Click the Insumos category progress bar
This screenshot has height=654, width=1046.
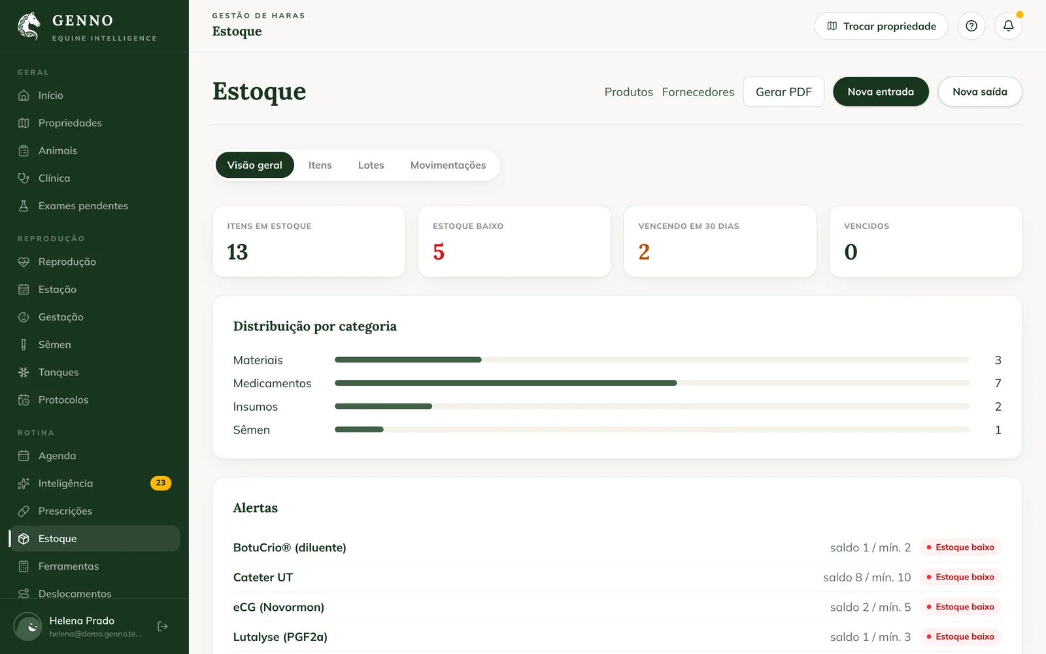(652, 406)
